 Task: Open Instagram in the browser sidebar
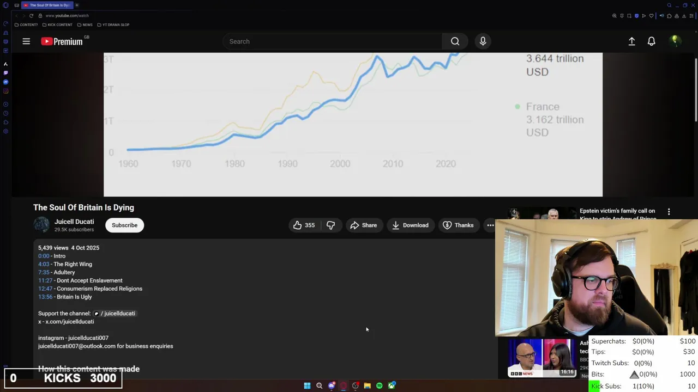click(x=5, y=91)
